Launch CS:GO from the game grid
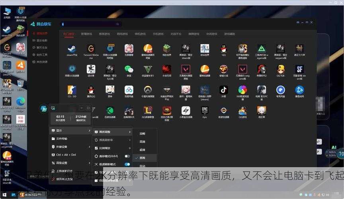 (72, 90)
